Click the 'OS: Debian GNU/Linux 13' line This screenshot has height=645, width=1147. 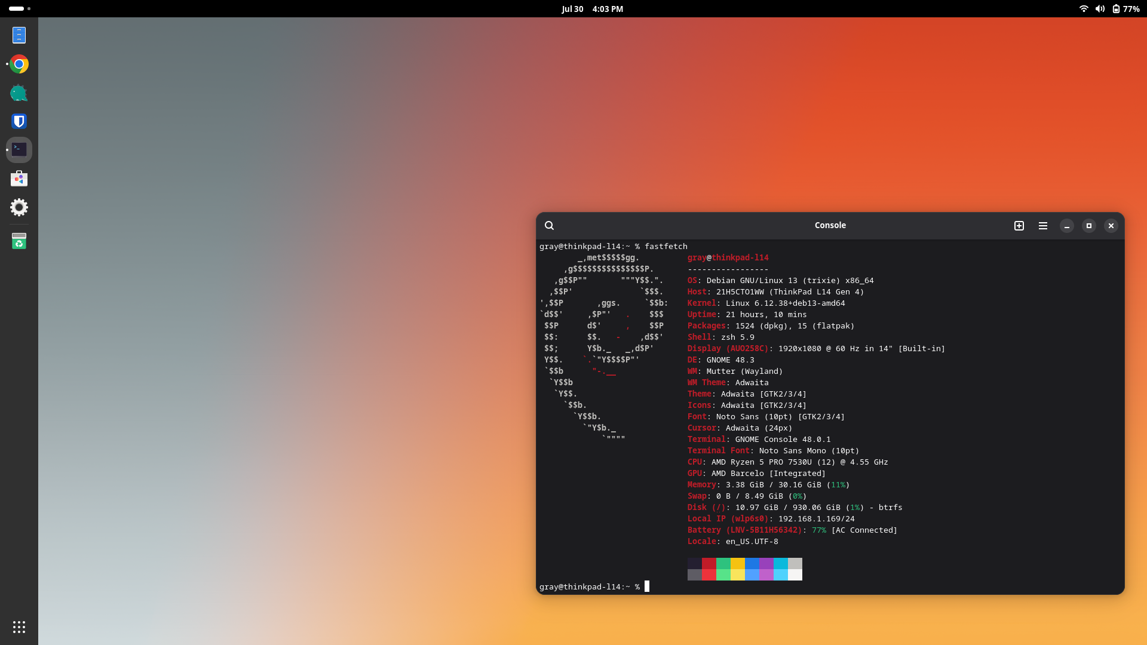(780, 280)
